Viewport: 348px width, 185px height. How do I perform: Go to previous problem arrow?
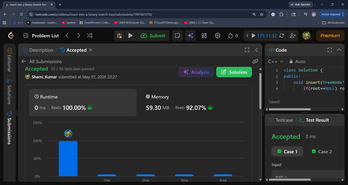click(67, 36)
